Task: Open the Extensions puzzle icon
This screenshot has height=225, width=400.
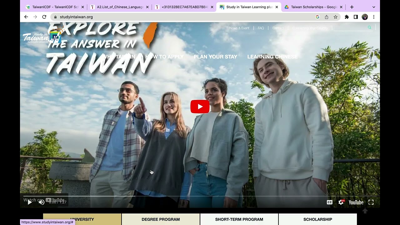Action: tap(347, 17)
